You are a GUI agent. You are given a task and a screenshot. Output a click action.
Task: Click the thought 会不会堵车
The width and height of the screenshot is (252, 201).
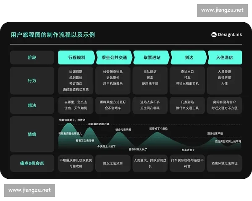[113, 108]
